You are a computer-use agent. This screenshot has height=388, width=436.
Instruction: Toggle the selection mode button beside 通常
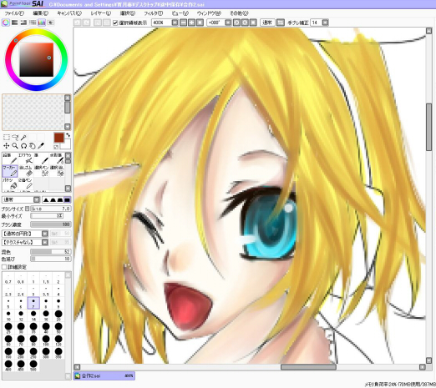tap(281, 23)
